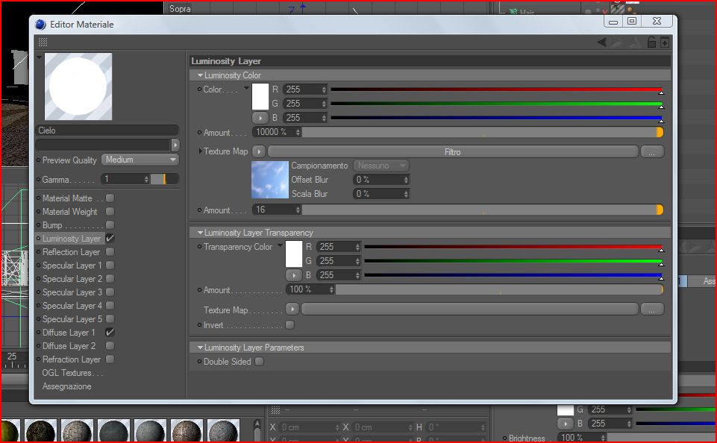Collapse the Luminosity Color section

coord(200,75)
